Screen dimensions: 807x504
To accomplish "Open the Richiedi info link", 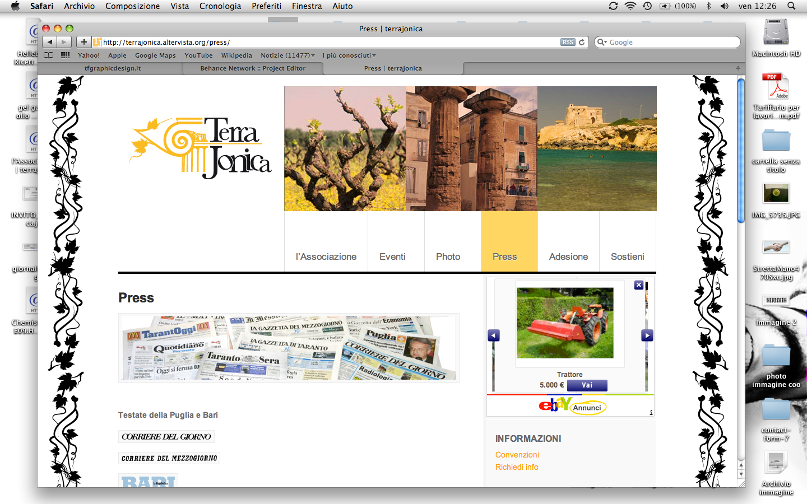I will (517, 467).
